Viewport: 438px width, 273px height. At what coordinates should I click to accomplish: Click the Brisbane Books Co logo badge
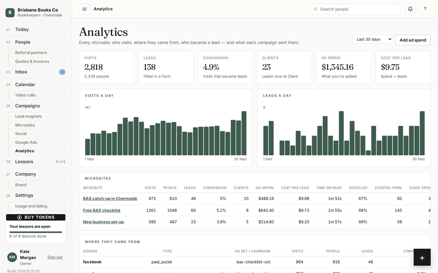pos(10,13)
